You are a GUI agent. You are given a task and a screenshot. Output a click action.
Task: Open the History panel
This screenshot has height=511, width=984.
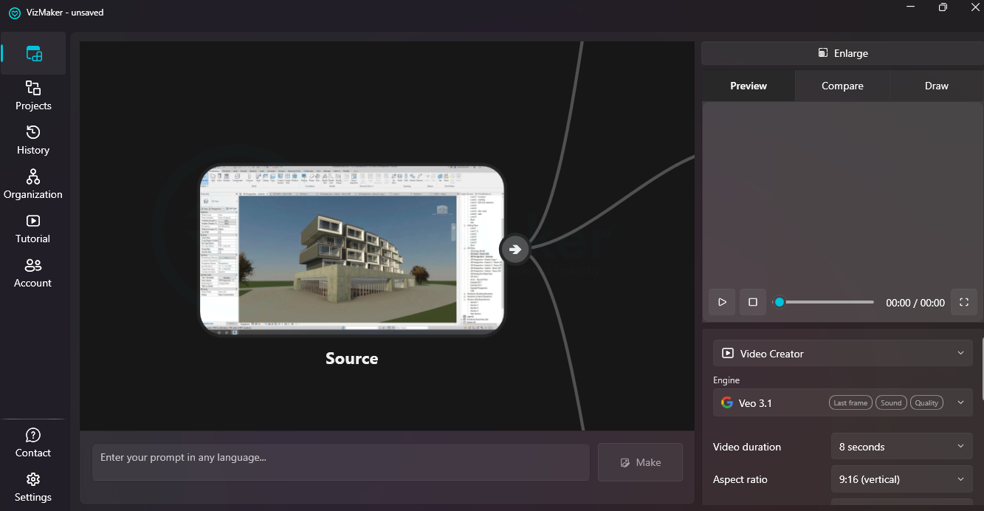[x=33, y=140]
